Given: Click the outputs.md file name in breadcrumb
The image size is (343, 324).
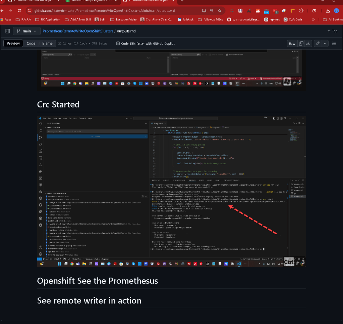Looking at the screenshot, I should [126, 31].
